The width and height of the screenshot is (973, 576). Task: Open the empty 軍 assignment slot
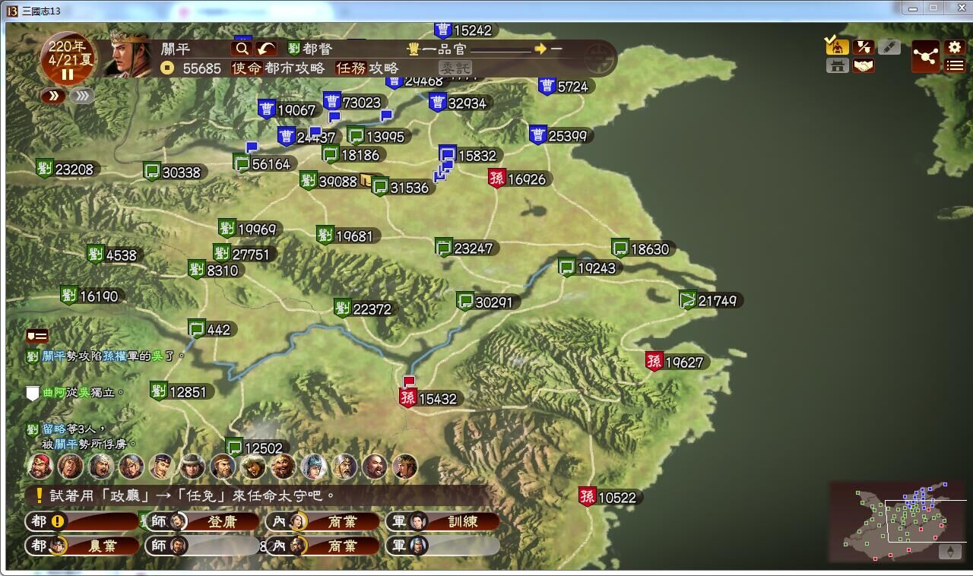point(442,546)
